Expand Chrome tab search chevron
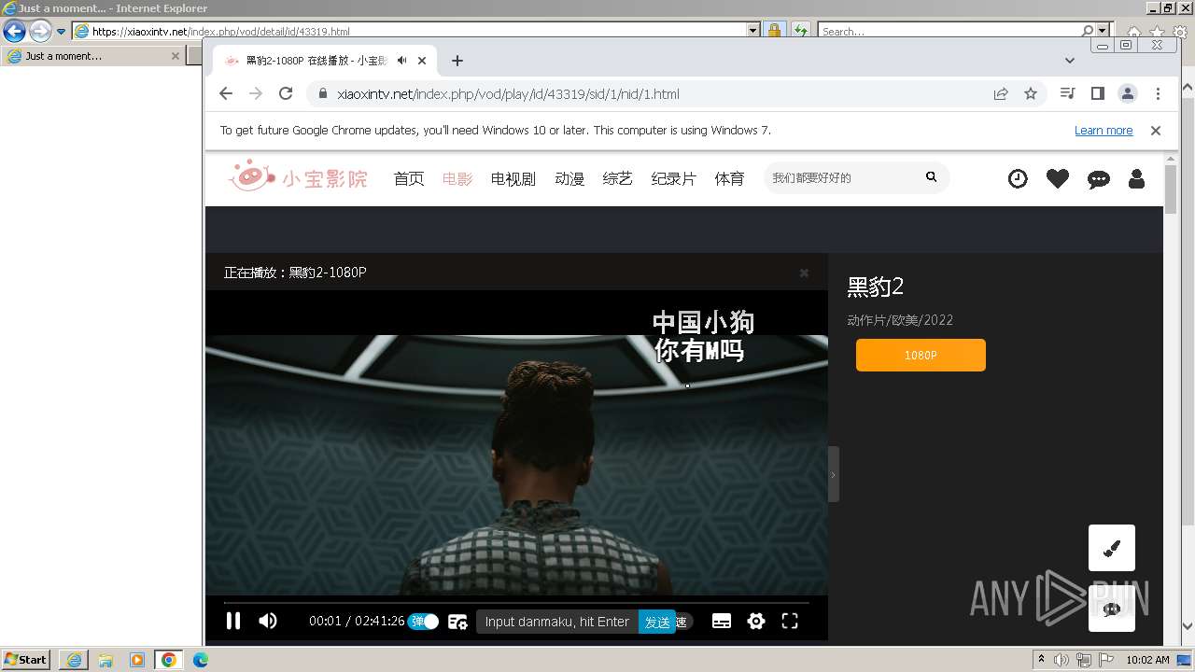 click(1070, 61)
